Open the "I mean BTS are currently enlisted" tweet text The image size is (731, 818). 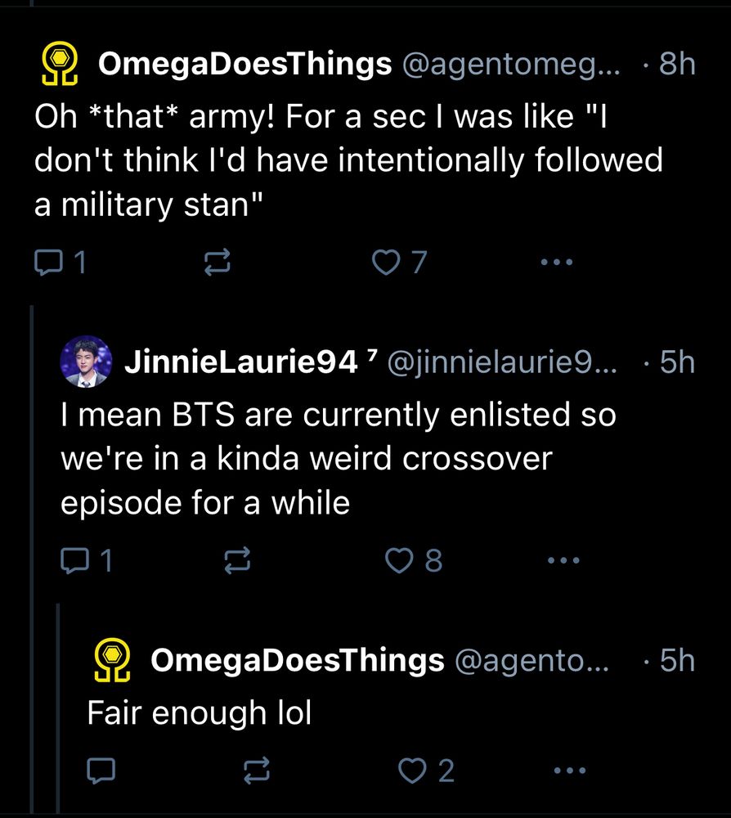click(x=338, y=458)
